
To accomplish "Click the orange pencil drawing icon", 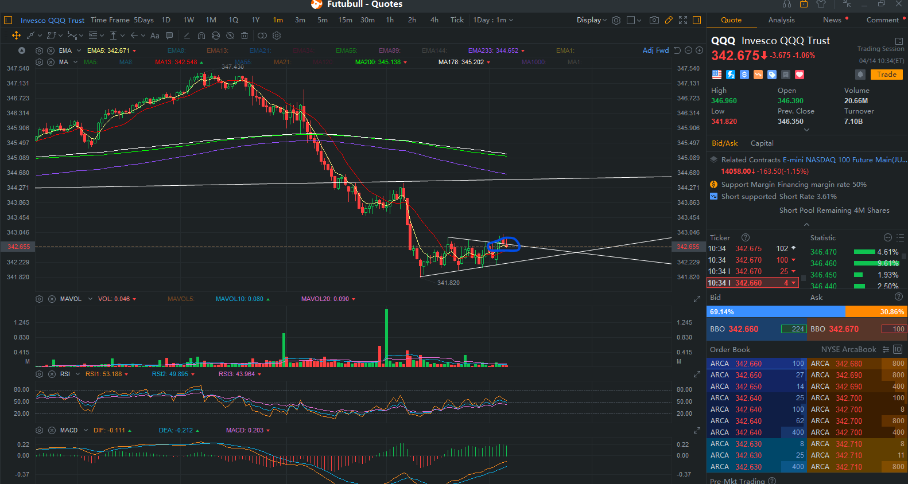I will (669, 20).
